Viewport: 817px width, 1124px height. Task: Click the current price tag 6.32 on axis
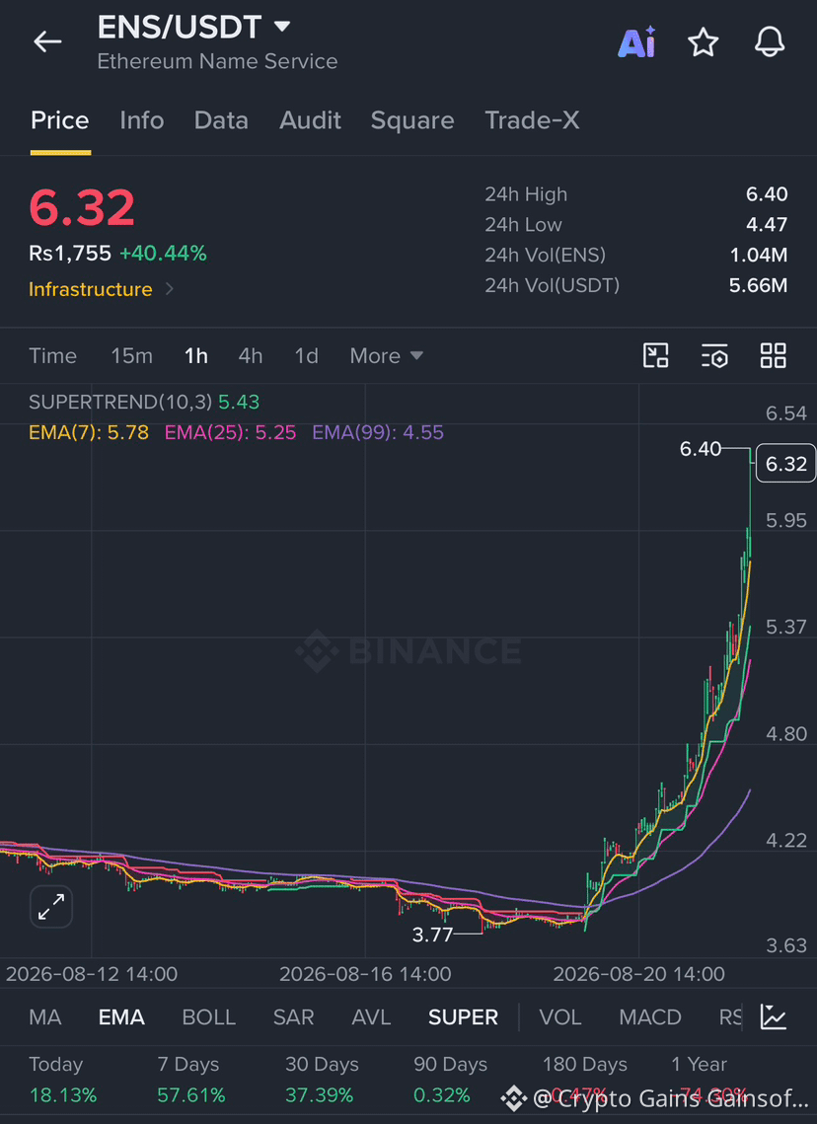tap(786, 464)
